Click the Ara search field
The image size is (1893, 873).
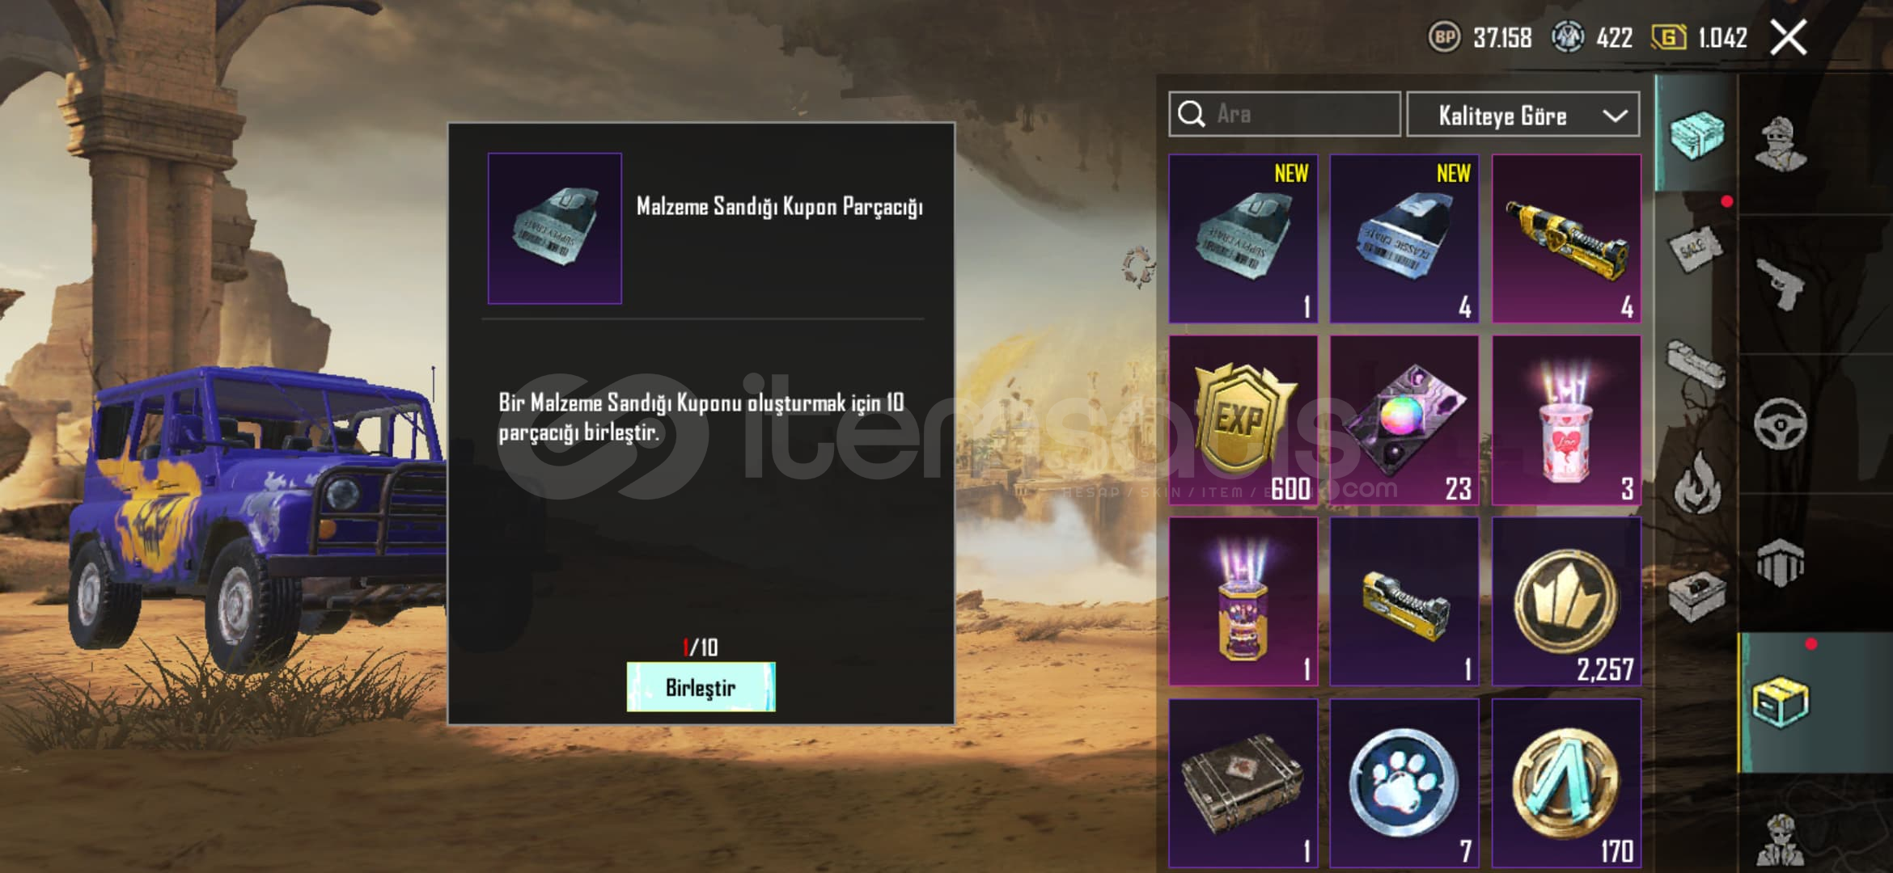pos(1285,114)
